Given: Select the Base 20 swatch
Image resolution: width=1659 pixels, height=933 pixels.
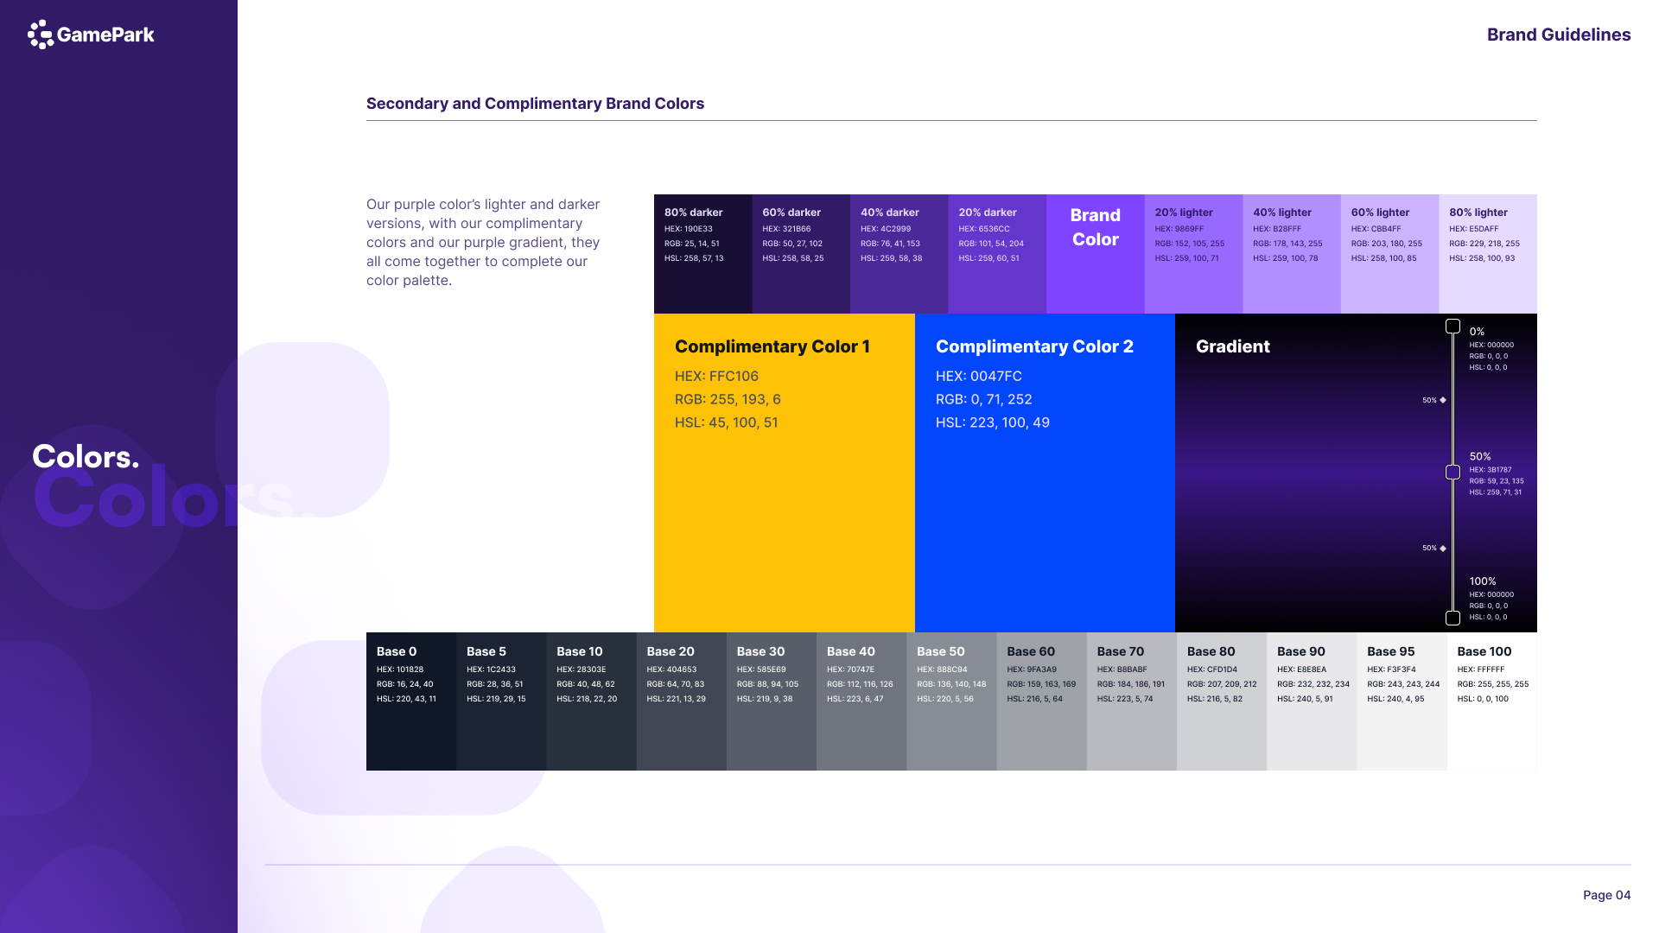Looking at the screenshot, I should [x=682, y=701].
